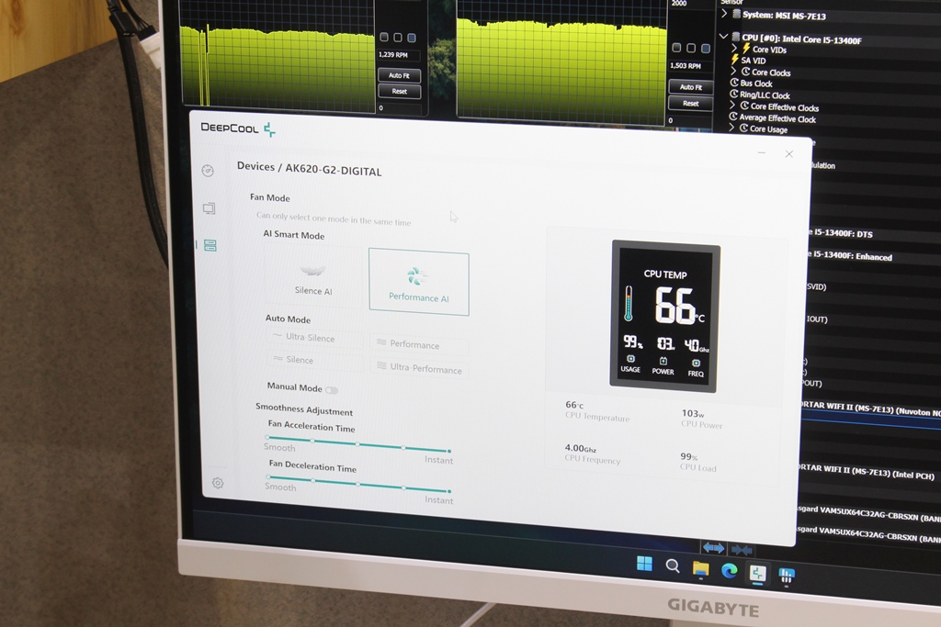Select Silence AI fan mode
The width and height of the screenshot is (941, 627).
pyautogui.click(x=313, y=279)
